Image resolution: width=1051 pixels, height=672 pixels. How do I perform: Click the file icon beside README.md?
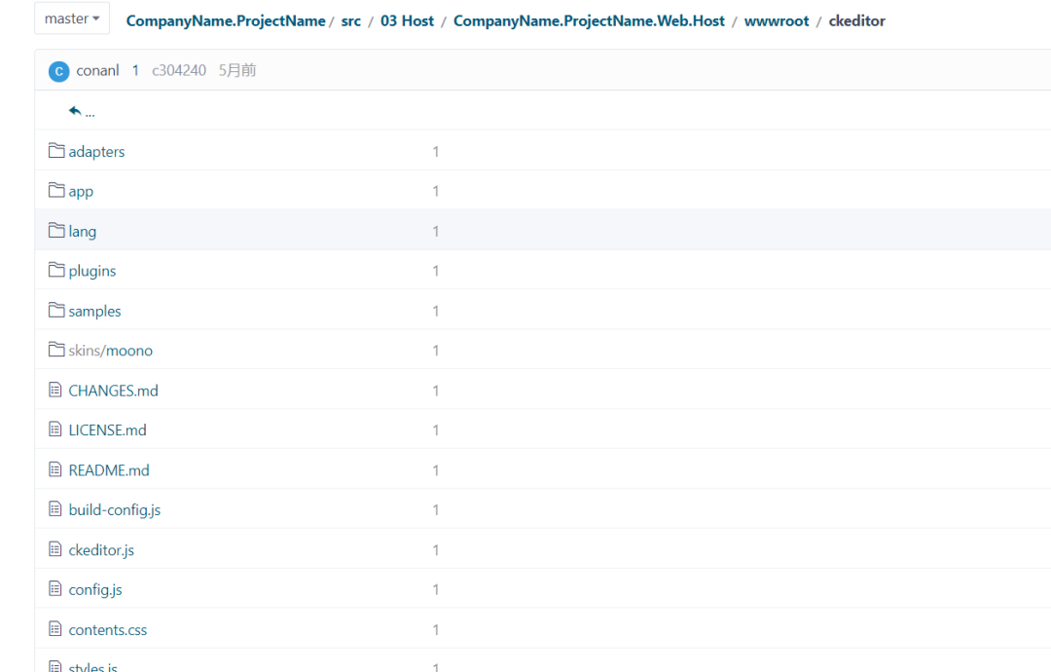(x=55, y=469)
